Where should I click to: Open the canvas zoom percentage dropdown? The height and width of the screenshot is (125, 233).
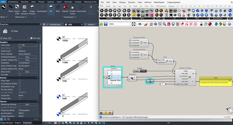pos(130,24)
